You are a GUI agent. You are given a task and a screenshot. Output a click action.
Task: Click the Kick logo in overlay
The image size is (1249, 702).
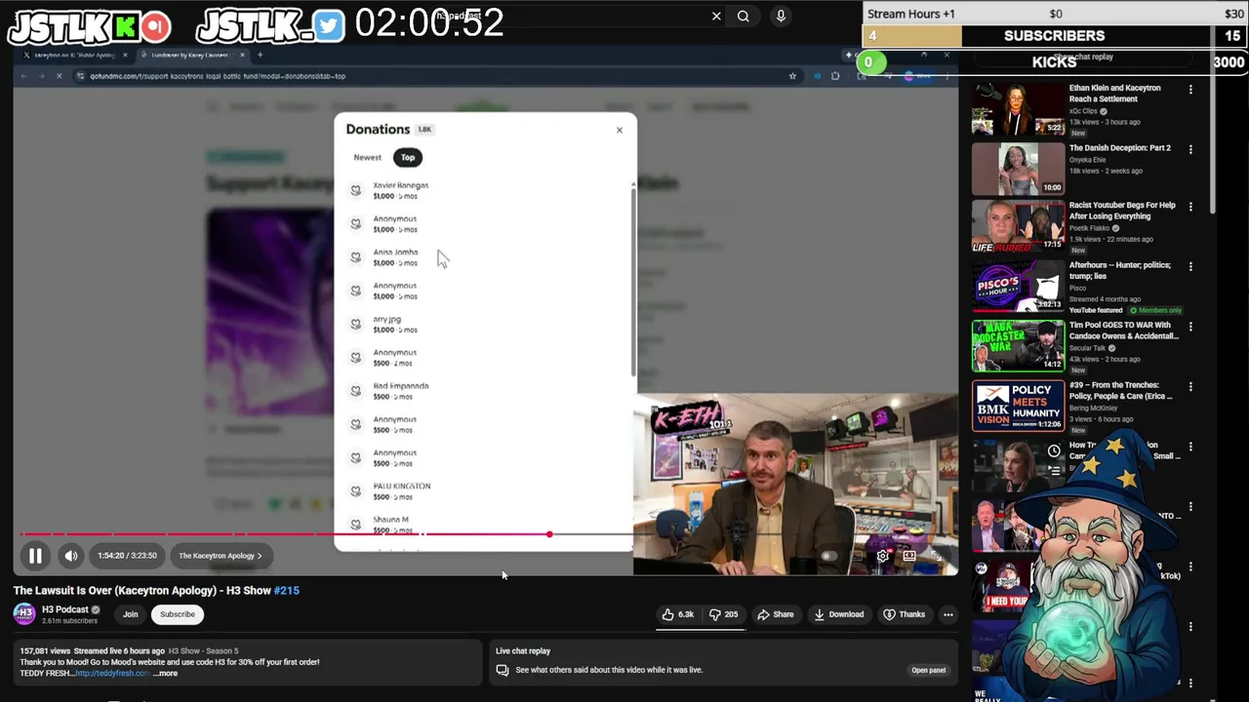coord(126,26)
